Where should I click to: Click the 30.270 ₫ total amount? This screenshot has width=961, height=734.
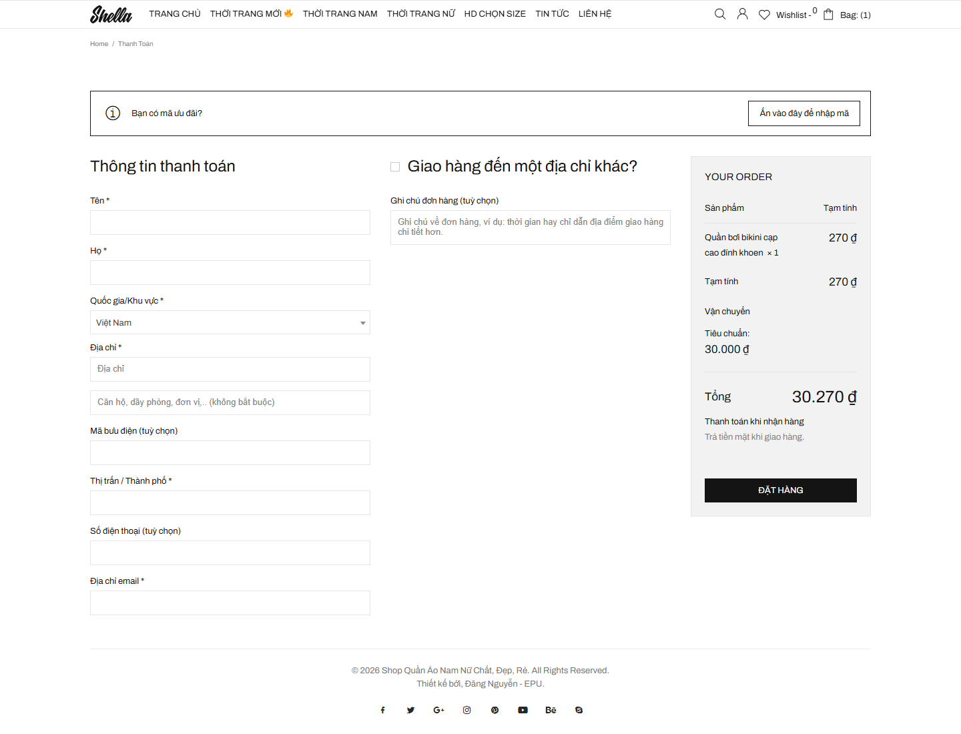824,397
